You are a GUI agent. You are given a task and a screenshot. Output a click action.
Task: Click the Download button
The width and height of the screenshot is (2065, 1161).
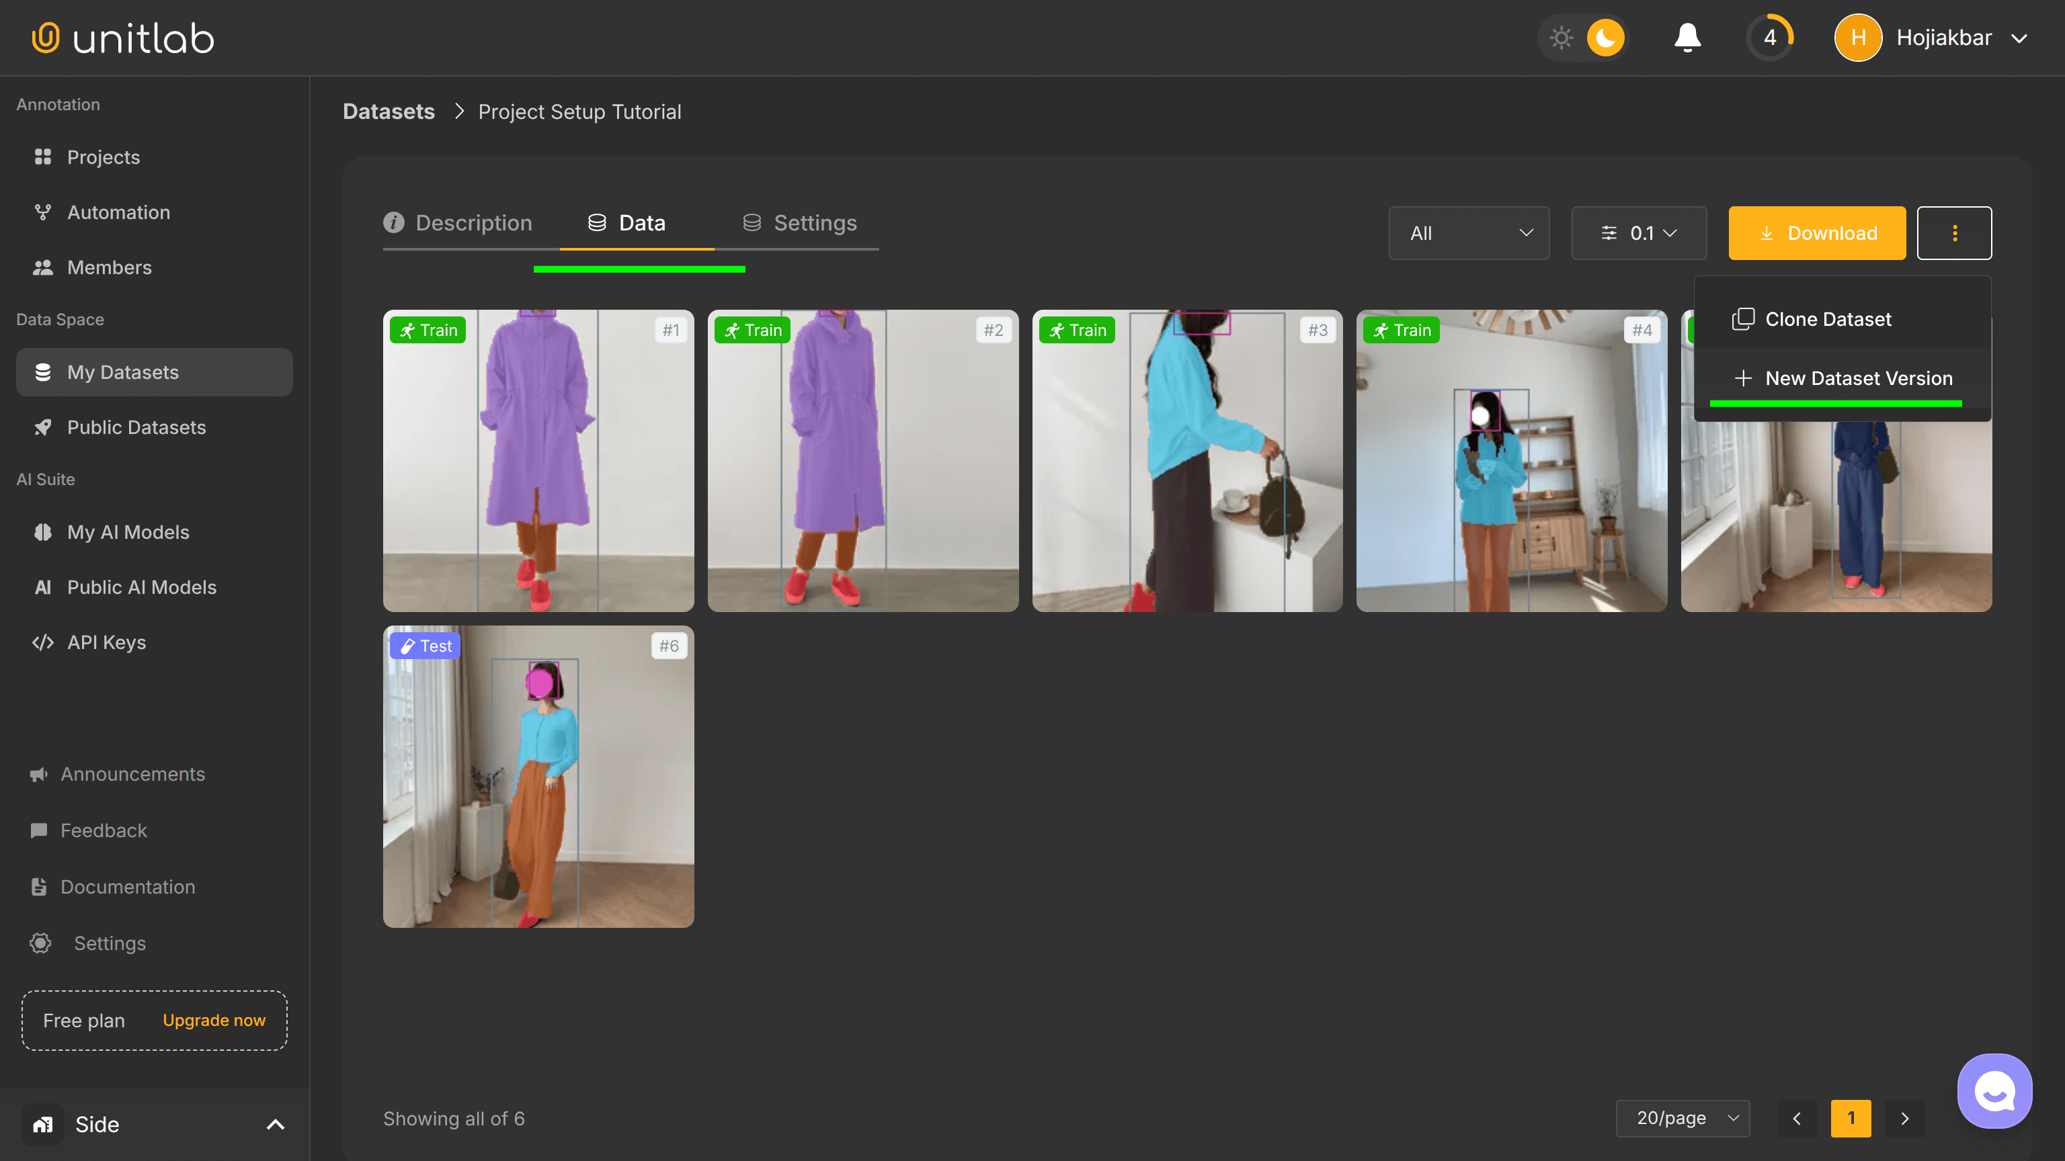coord(1816,233)
